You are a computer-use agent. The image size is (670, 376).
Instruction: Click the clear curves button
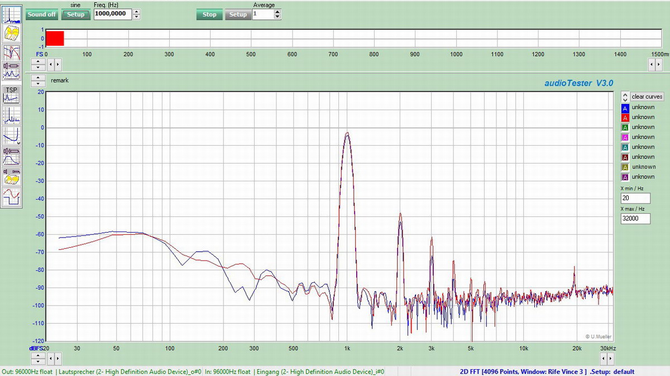pyautogui.click(x=647, y=97)
